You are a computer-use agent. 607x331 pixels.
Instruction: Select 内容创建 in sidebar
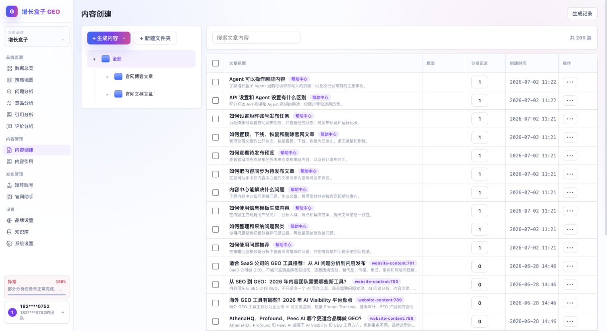click(x=37, y=150)
